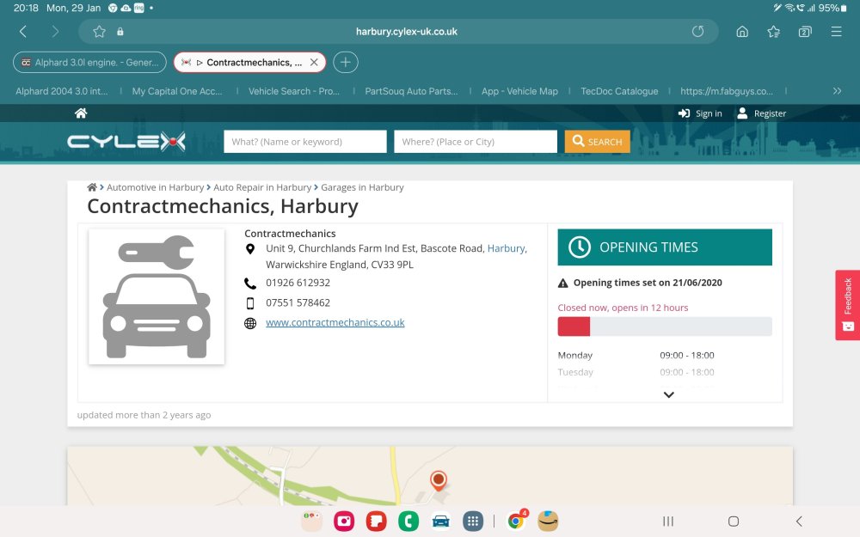Add a new browser tab
Image resolution: width=860 pixels, height=537 pixels.
point(346,63)
